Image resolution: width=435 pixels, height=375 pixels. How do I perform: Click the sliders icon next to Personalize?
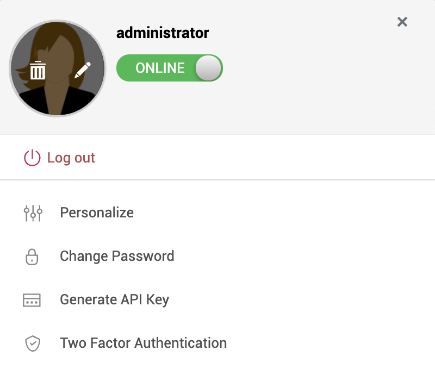coord(33,212)
